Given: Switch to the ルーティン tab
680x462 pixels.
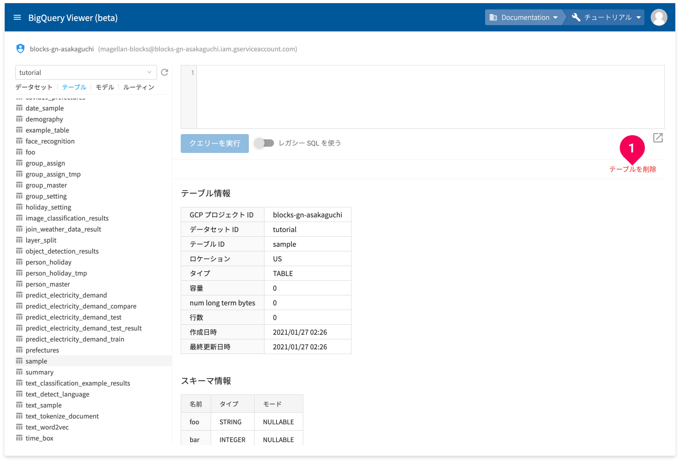Looking at the screenshot, I should [139, 87].
